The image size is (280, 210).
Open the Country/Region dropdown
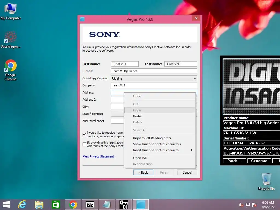click(x=154, y=78)
